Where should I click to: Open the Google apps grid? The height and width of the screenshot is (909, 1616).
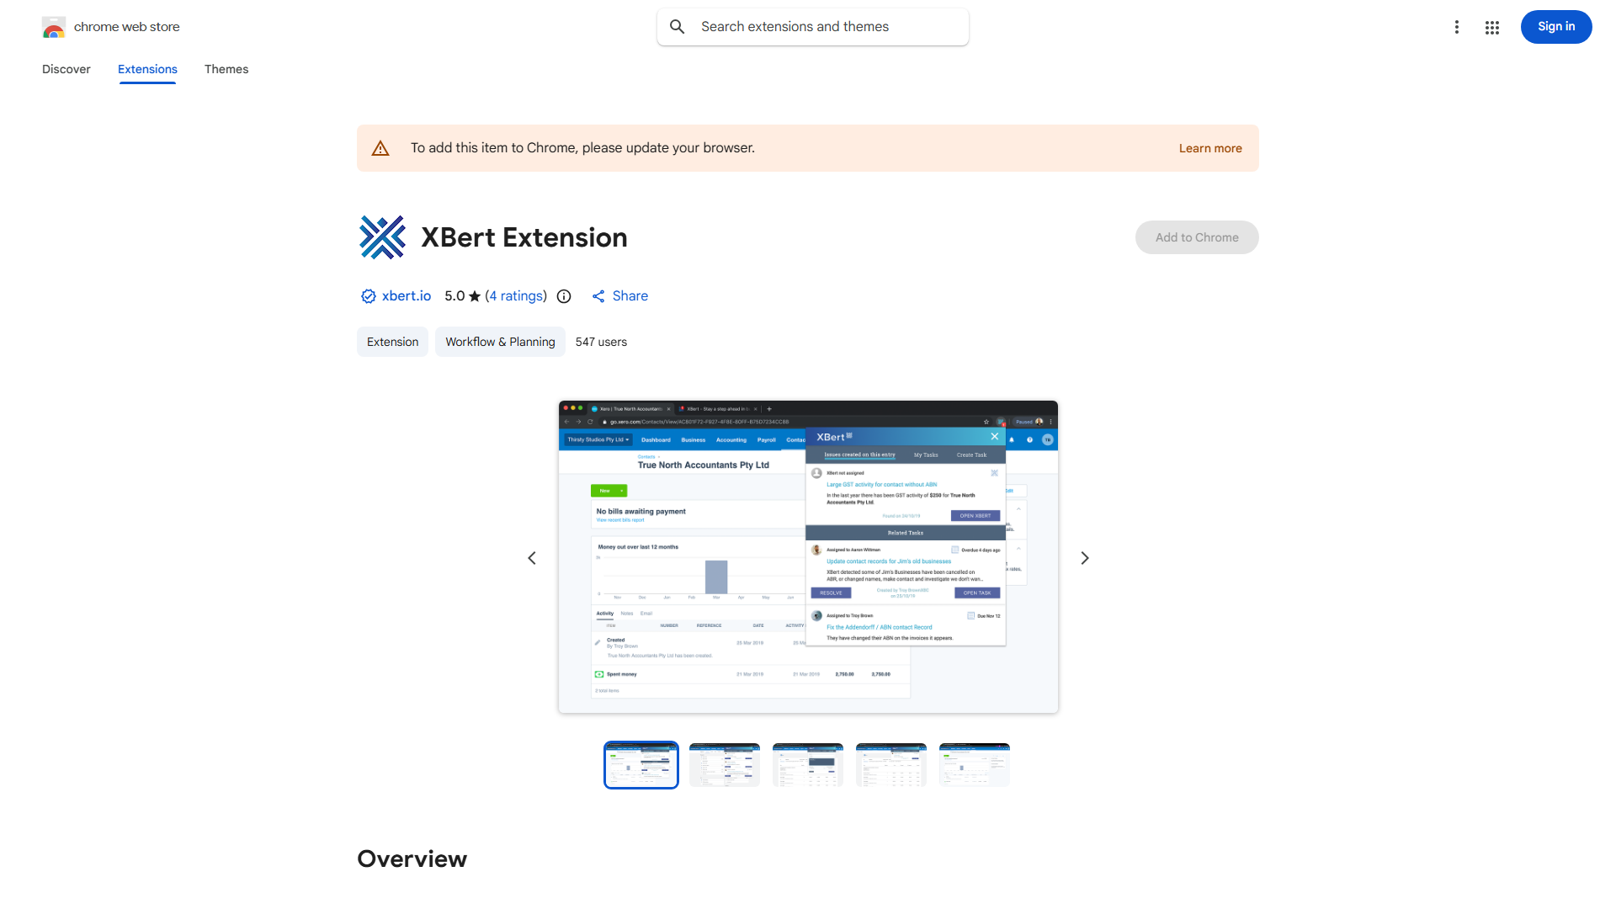click(1492, 27)
